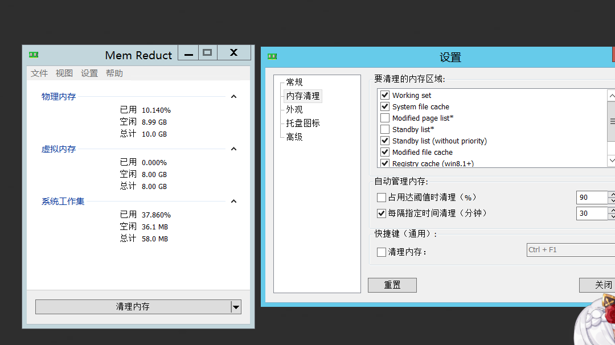The height and width of the screenshot is (345, 615).
Task: Click the 重置 button
Action: tap(392, 285)
